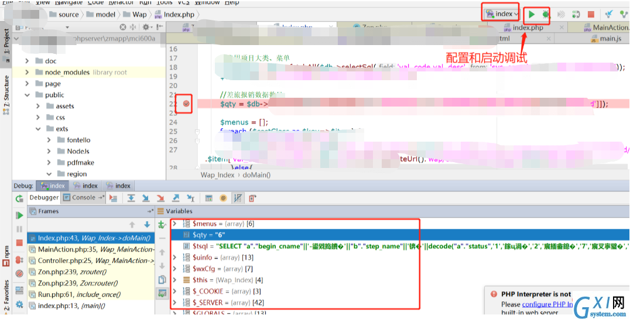Viewport: 630px width, 319px height.
Task: Click the green Run button in top toolbar
Action: pyautogui.click(x=532, y=15)
